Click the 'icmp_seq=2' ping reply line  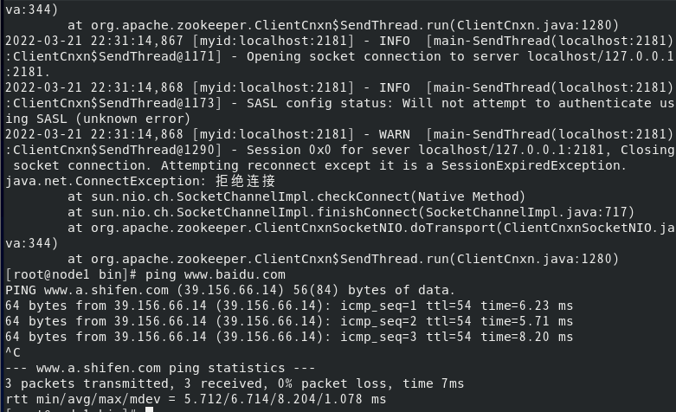coord(289,321)
